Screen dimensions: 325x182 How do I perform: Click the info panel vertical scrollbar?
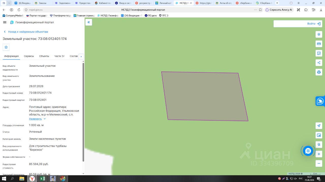tap(83, 112)
